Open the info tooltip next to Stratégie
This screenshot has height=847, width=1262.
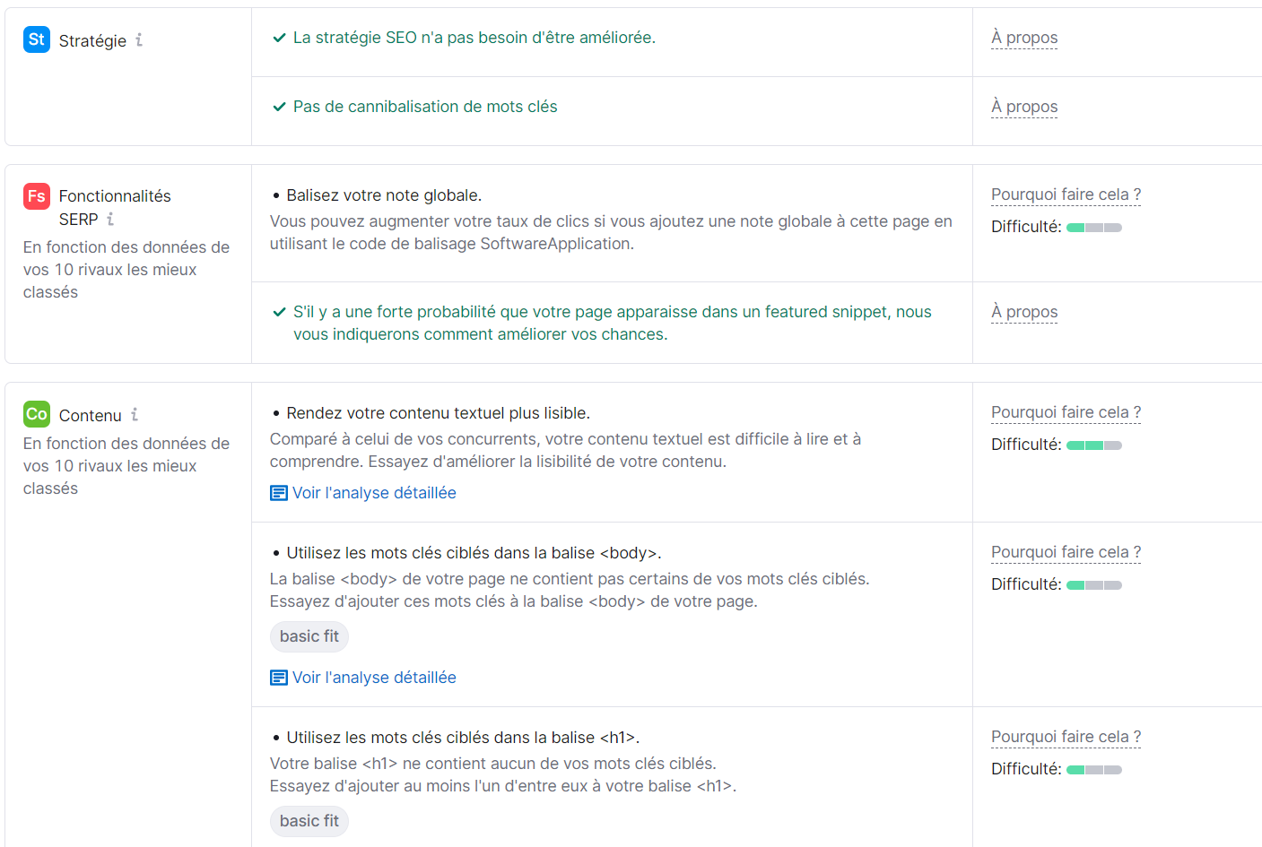point(138,40)
